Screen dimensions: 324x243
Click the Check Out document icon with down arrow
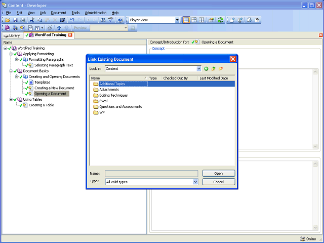tap(250, 20)
